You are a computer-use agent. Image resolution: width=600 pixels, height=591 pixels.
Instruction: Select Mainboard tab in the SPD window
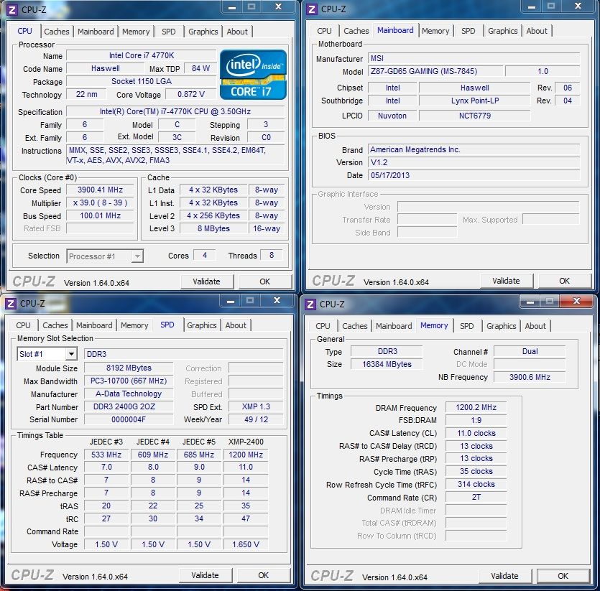94,325
